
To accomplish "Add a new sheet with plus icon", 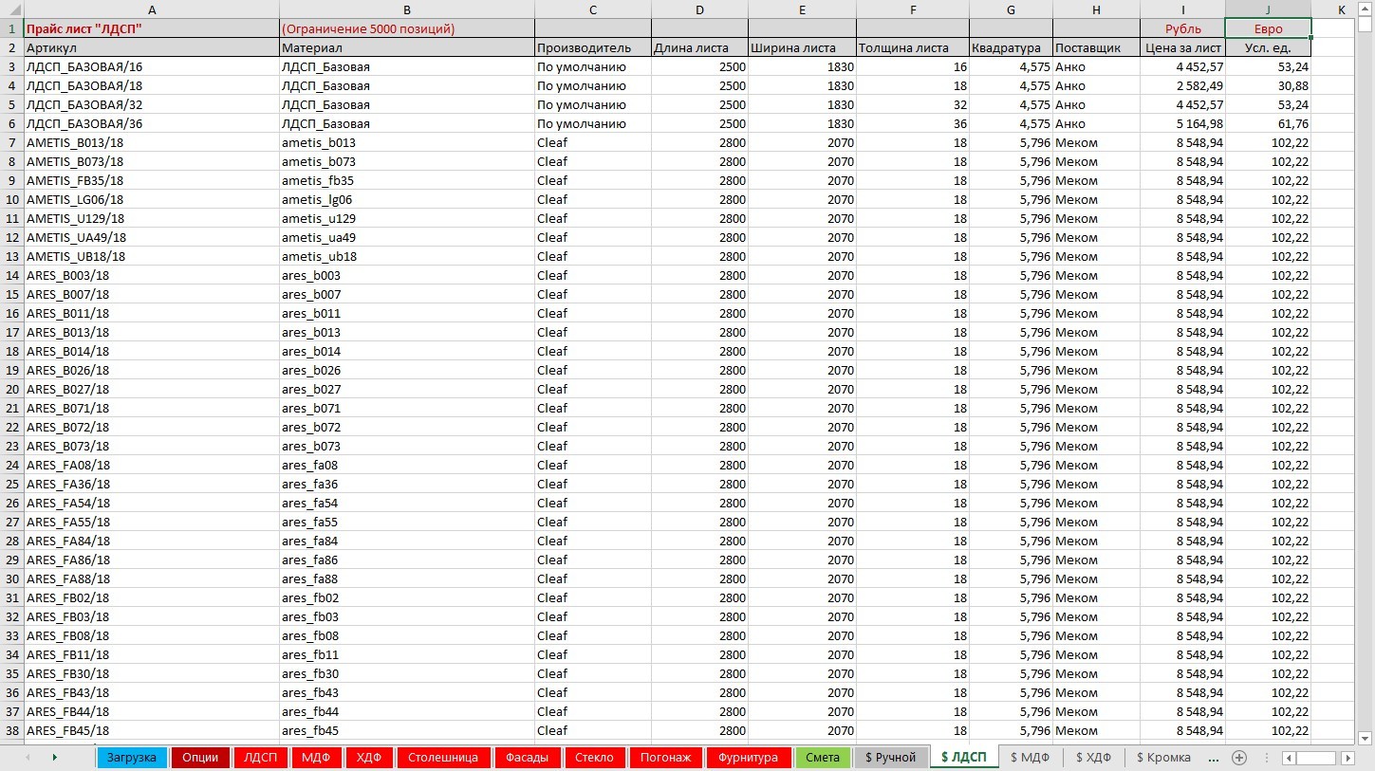I will (x=1238, y=758).
